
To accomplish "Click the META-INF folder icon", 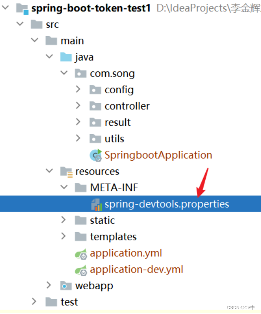I will pos(80,188).
